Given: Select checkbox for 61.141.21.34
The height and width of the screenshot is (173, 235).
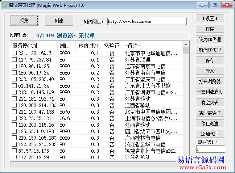Looking at the screenshot, I should (15, 86).
